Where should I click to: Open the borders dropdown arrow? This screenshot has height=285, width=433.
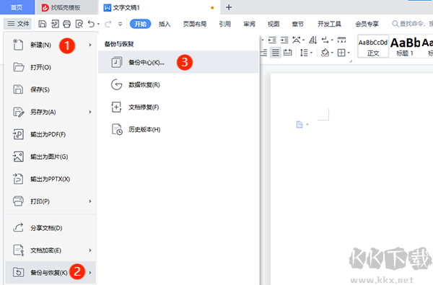pyautogui.click(x=349, y=53)
